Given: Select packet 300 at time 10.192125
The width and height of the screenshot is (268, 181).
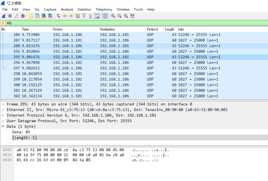Looking at the screenshot, I should (134, 85).
